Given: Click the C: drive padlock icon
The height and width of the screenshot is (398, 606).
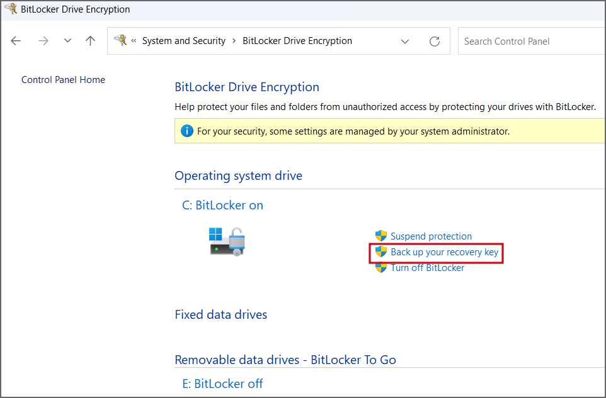Looking at the screenshot, I should [x=227, y=241].
